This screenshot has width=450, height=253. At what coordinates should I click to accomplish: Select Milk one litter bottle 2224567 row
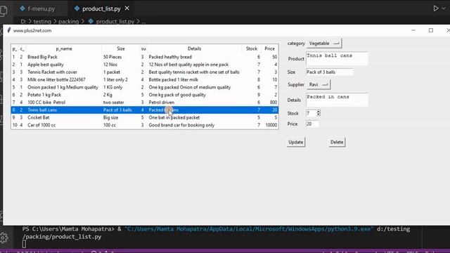145,79
